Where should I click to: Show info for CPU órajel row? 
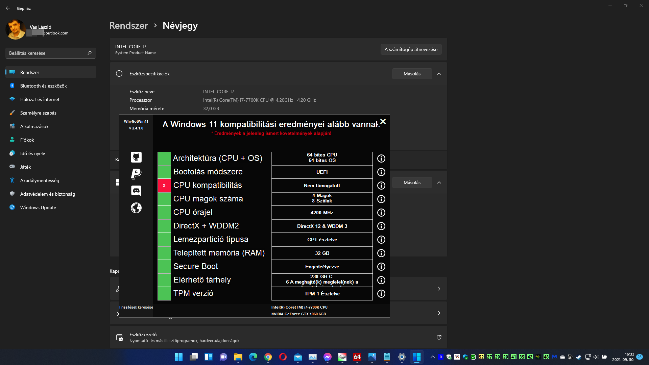(381, 213)
